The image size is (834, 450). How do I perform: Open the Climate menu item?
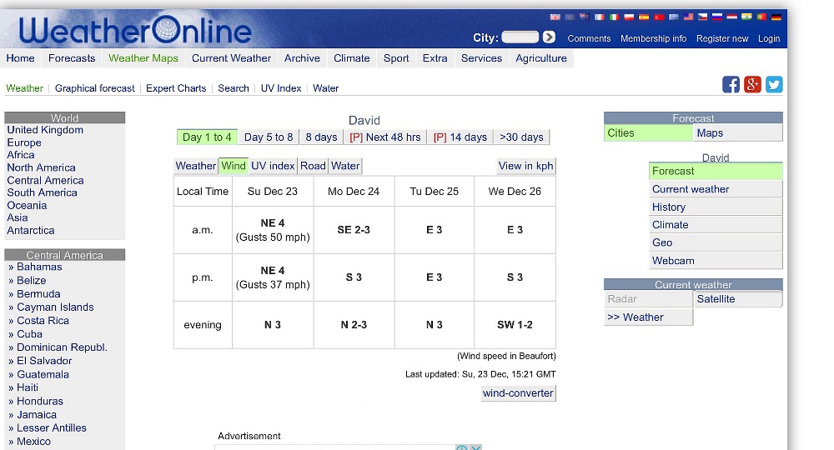(x=351, y=58)
